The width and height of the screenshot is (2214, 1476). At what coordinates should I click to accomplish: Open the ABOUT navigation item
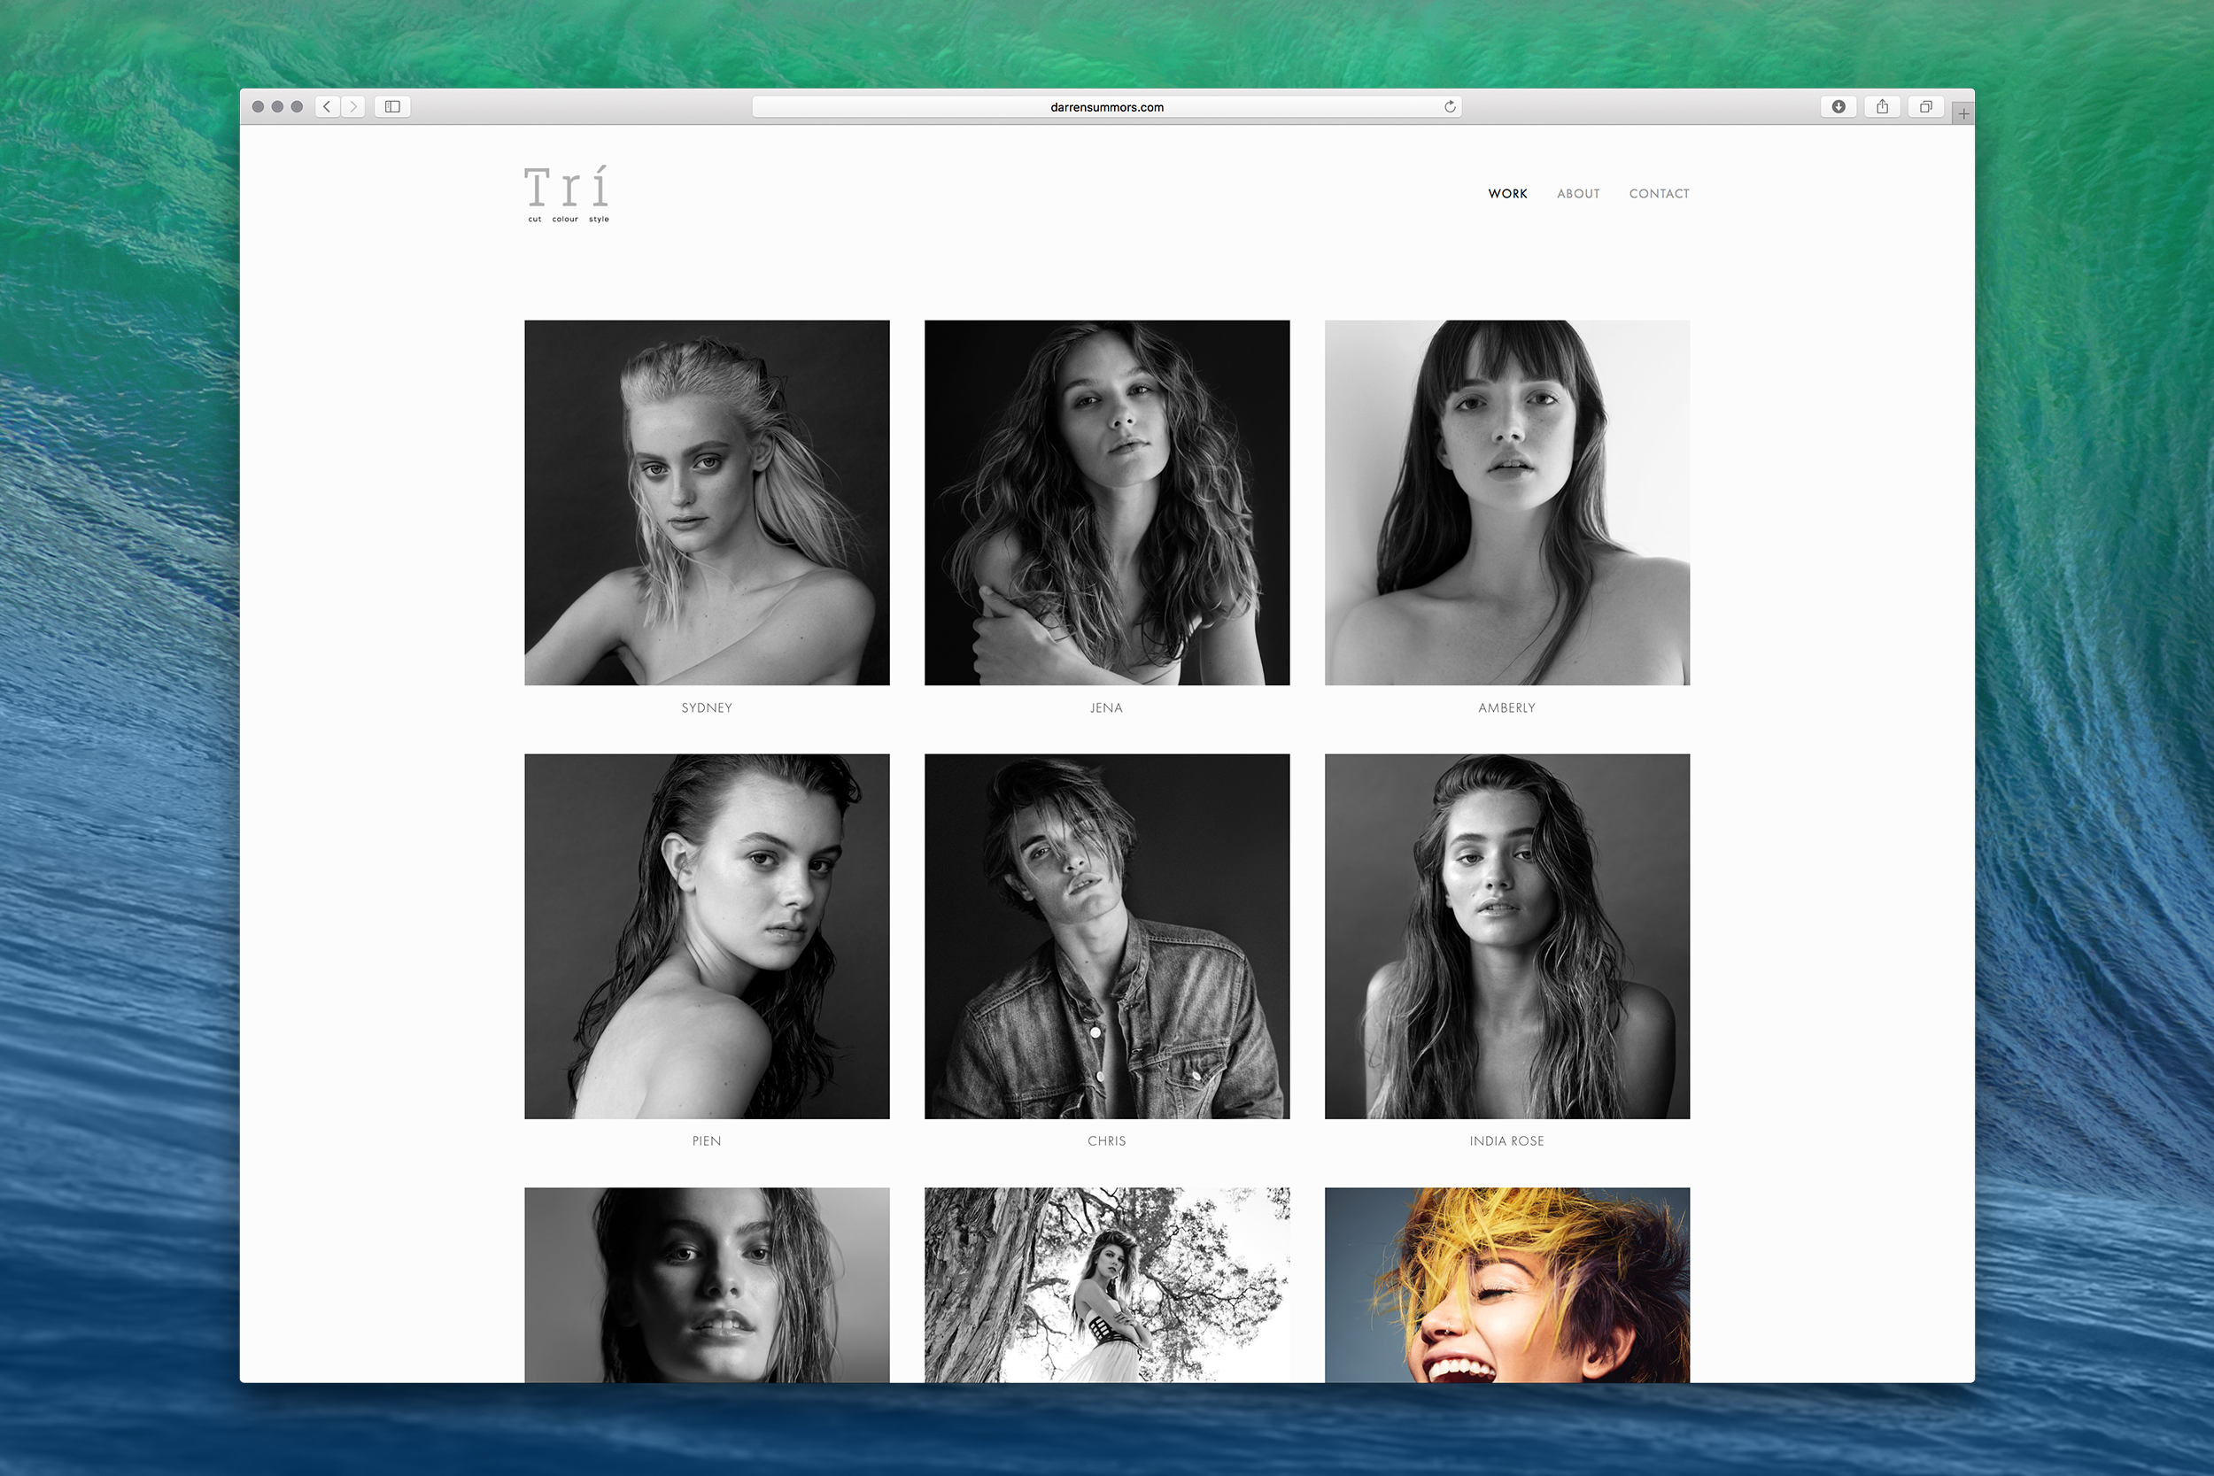1579,194
